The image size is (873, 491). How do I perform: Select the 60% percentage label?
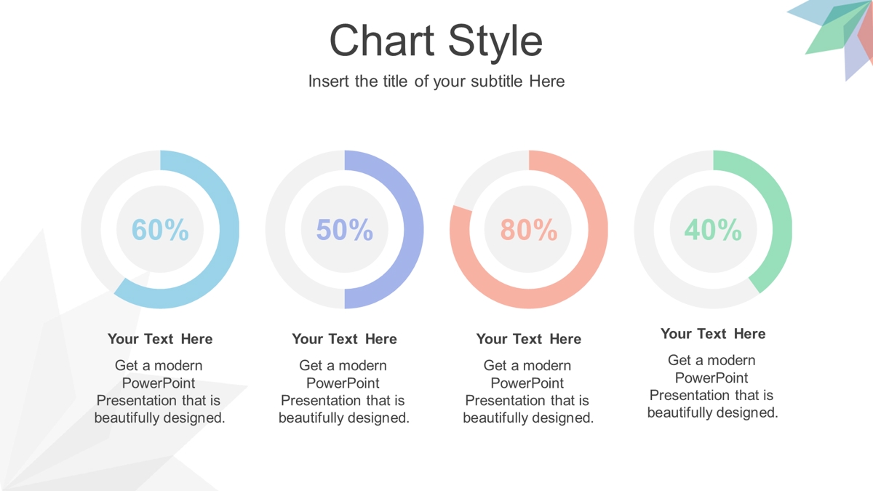click(x=160, y=230)
